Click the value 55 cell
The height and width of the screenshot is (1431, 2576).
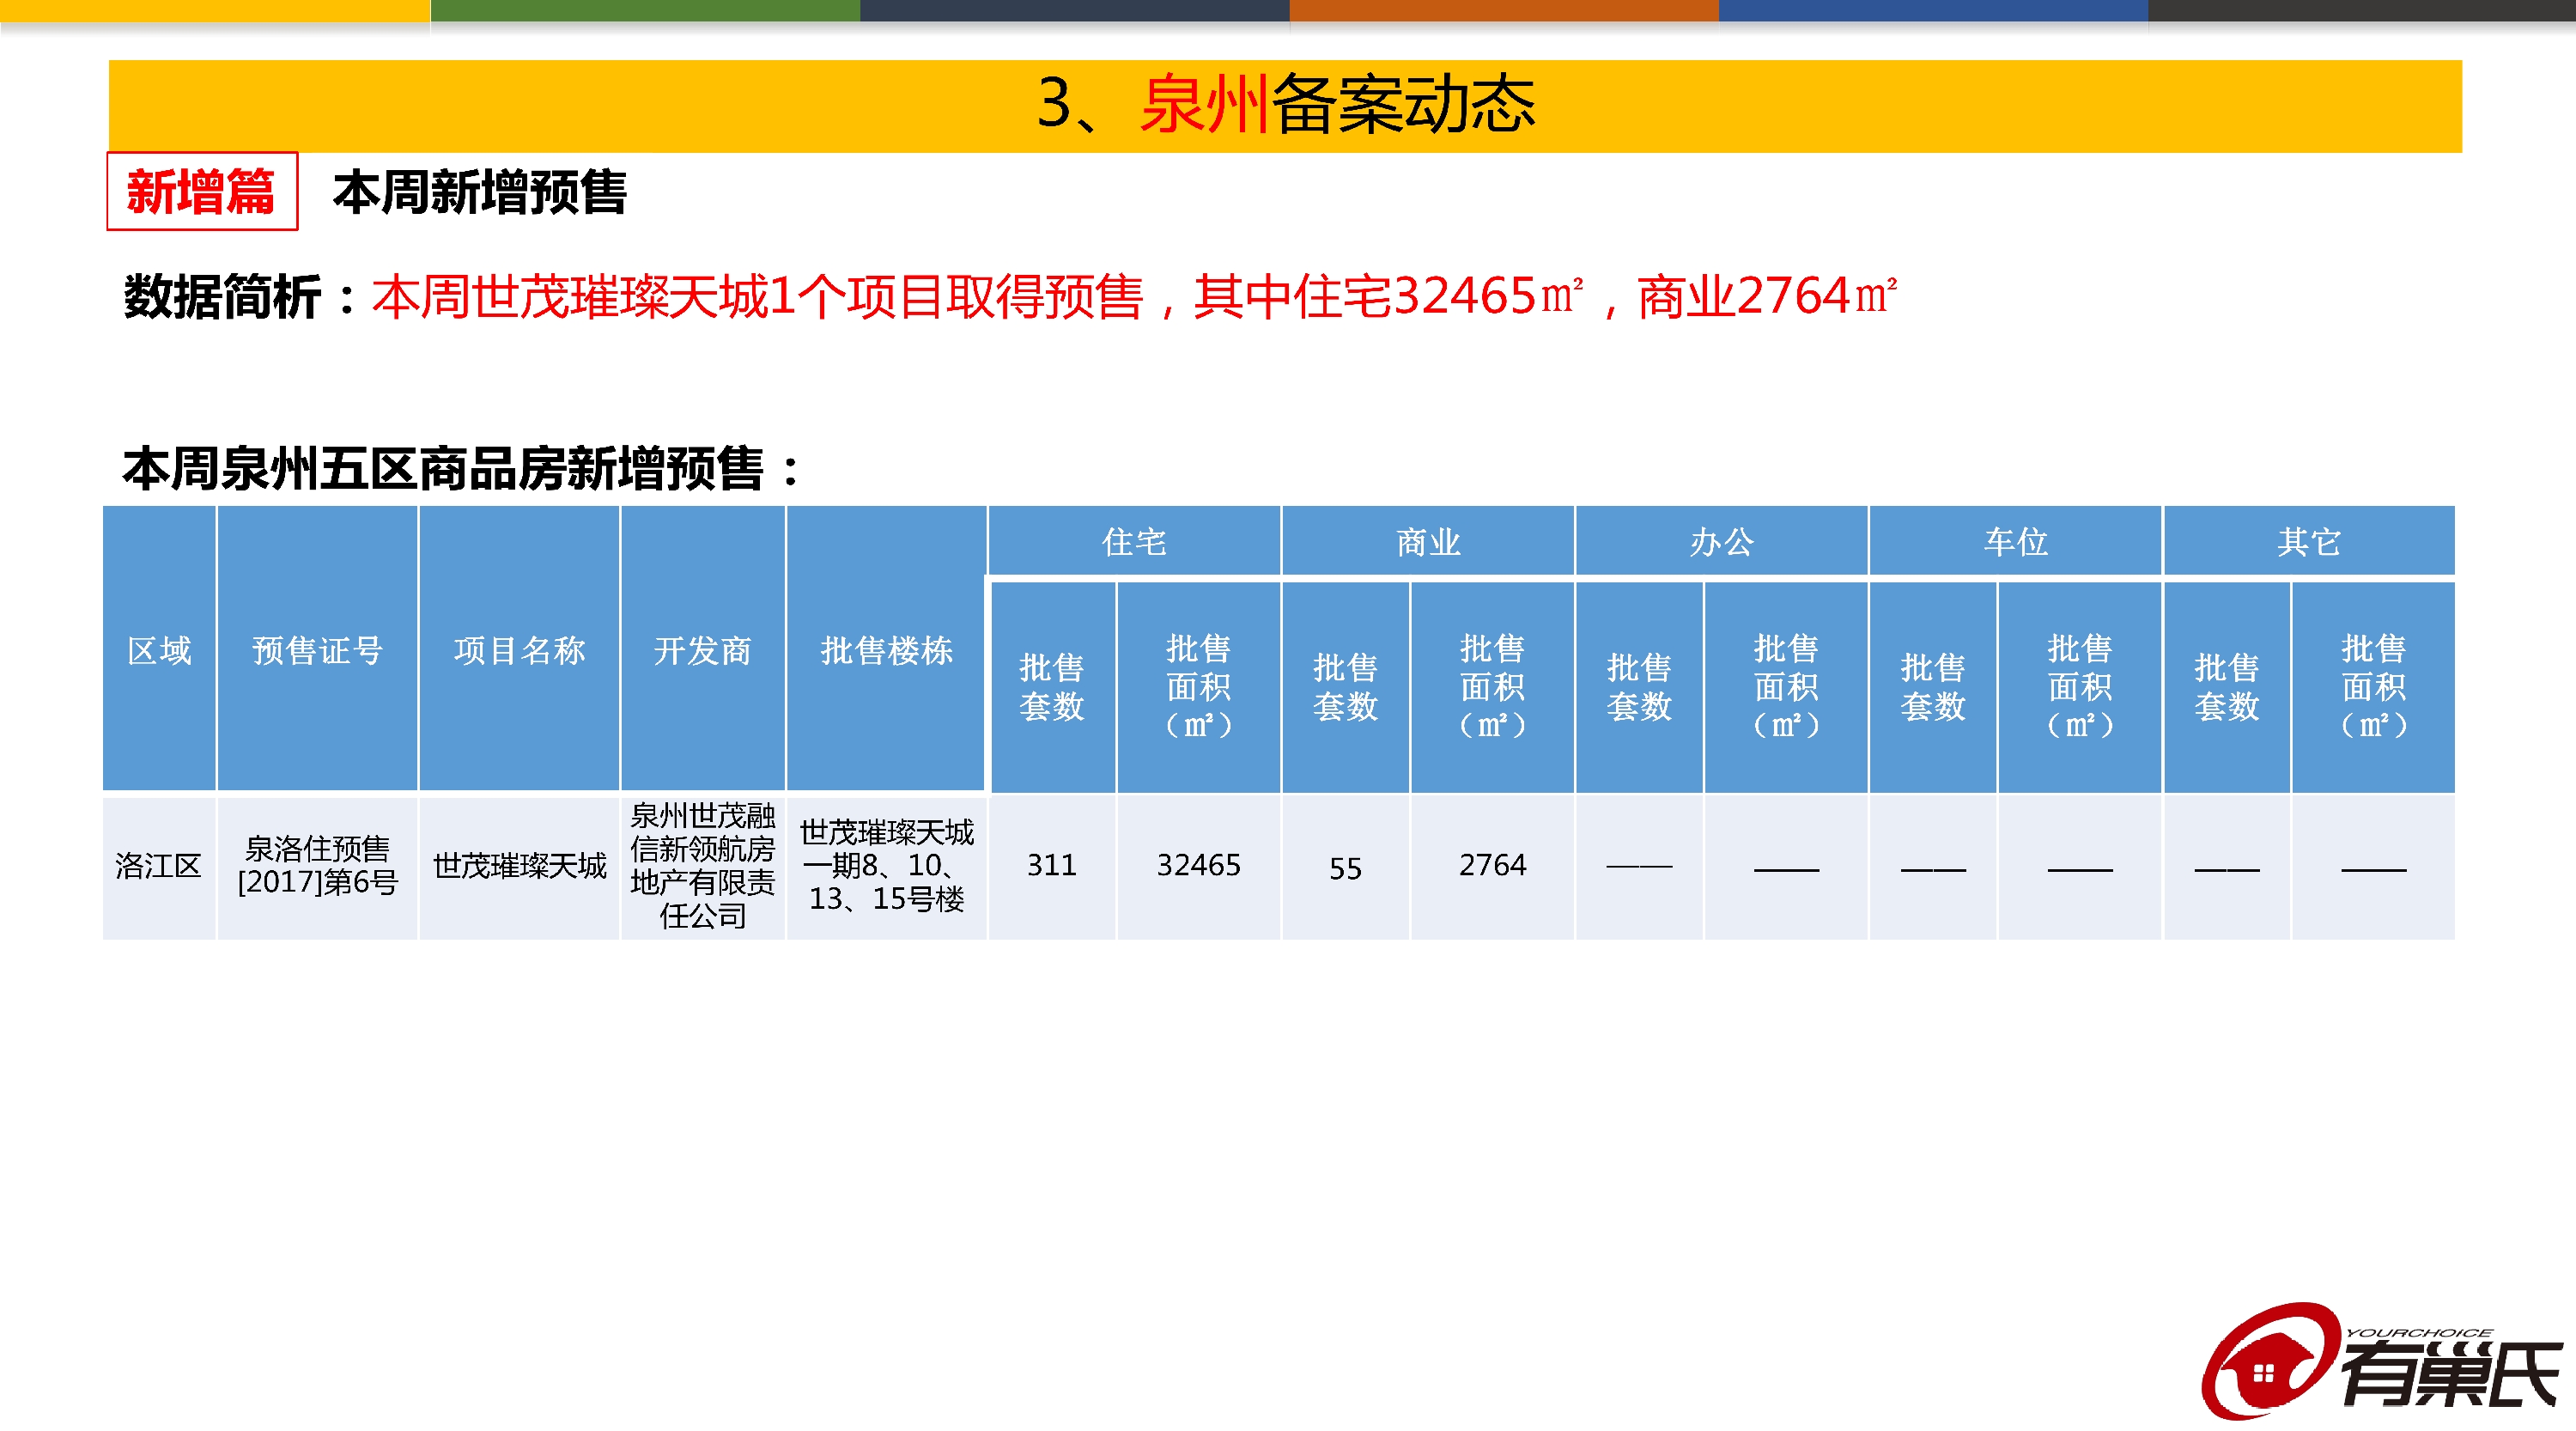[1345, 868]
